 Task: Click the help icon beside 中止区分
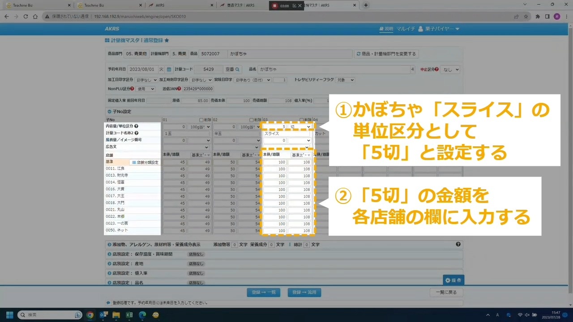(x=436, y=69)
